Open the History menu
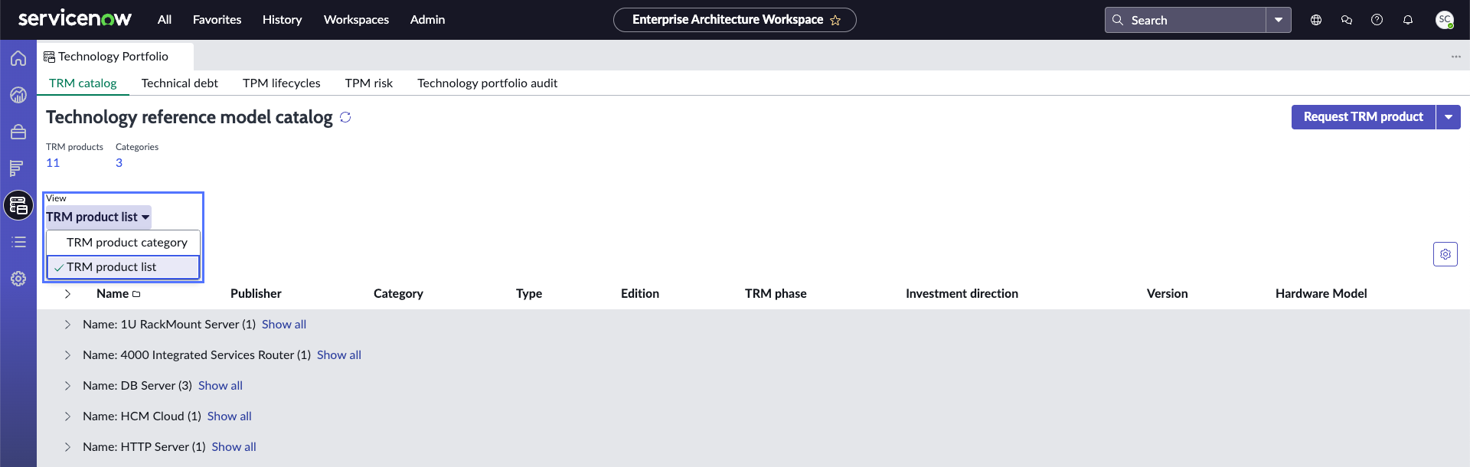This screenshot has height=467, width=1470. pyautogui.click(x=282, y=20)
